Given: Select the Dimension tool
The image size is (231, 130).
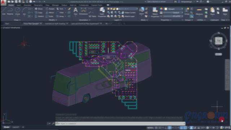Looking at the screenshot, I should pos(83,11).
